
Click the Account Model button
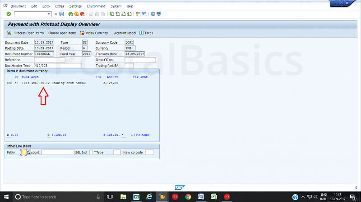pyautogui.click(x=125, y=33)
